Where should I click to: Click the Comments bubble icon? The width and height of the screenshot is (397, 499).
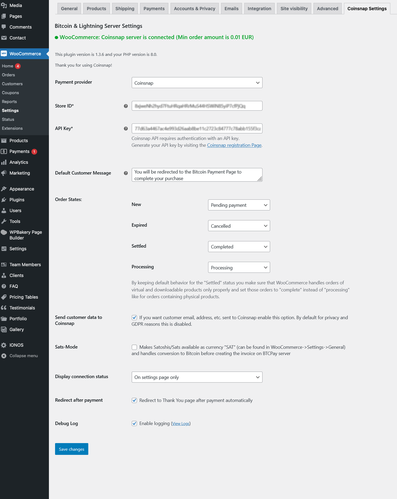[4, 27]
